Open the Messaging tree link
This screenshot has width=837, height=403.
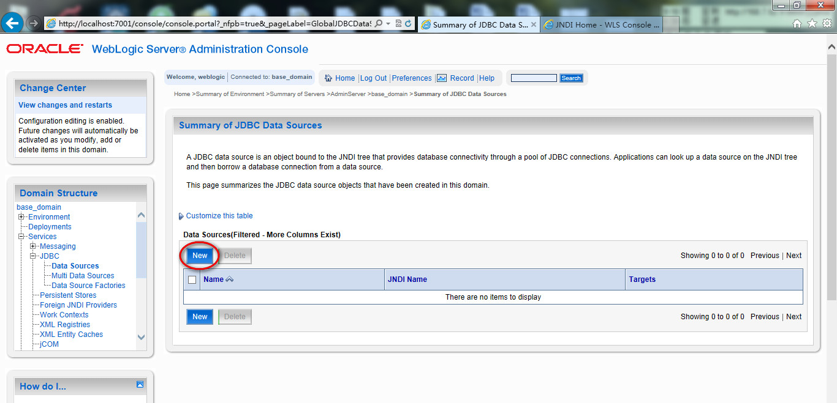click(x=58, y=246)
